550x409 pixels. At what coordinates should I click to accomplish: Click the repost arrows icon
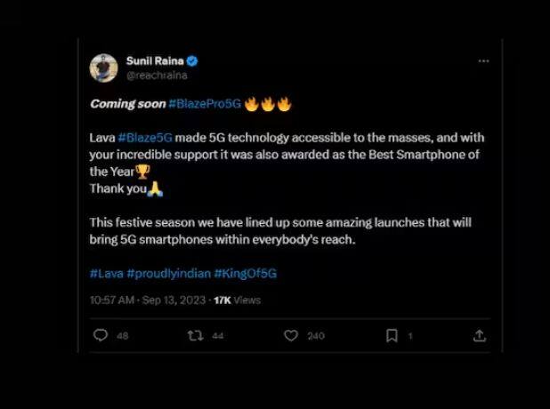click(x=196, y=335)
